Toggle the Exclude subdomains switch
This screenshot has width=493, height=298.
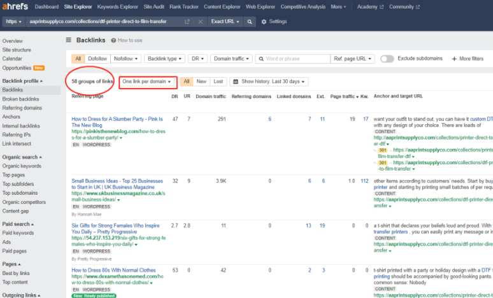(387, 59)
